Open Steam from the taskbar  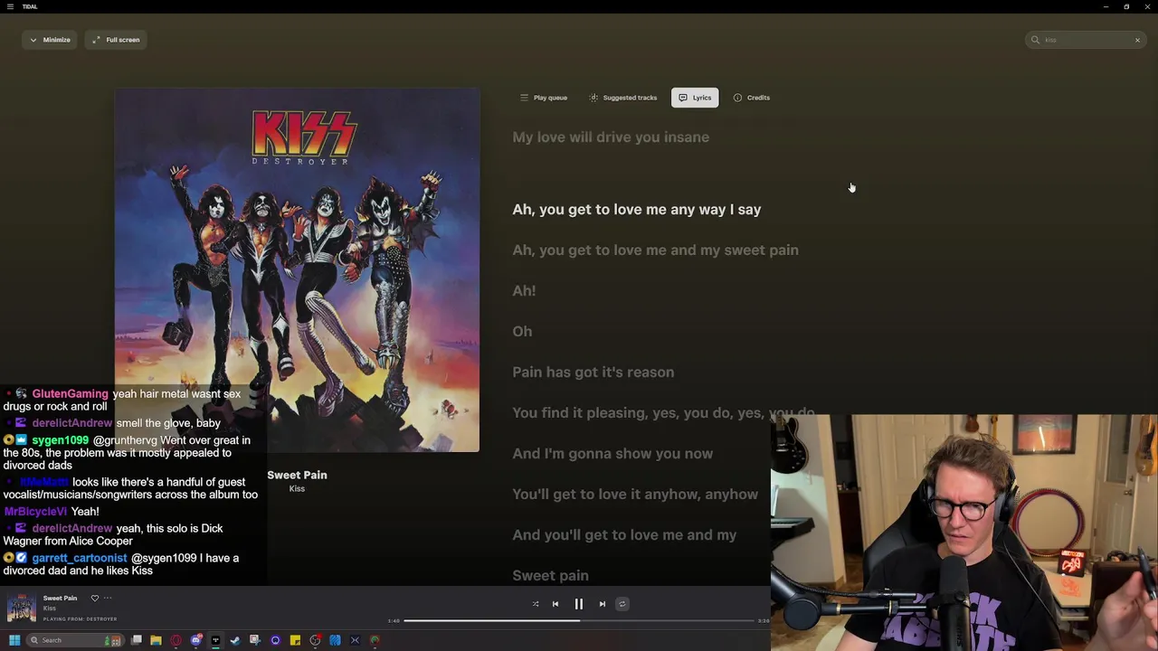click(x=235, y=640)
